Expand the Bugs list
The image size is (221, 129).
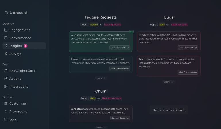click(168, 82)
